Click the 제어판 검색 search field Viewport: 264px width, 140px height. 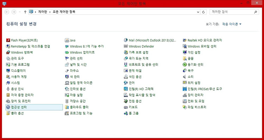click(x=234, y=12)
